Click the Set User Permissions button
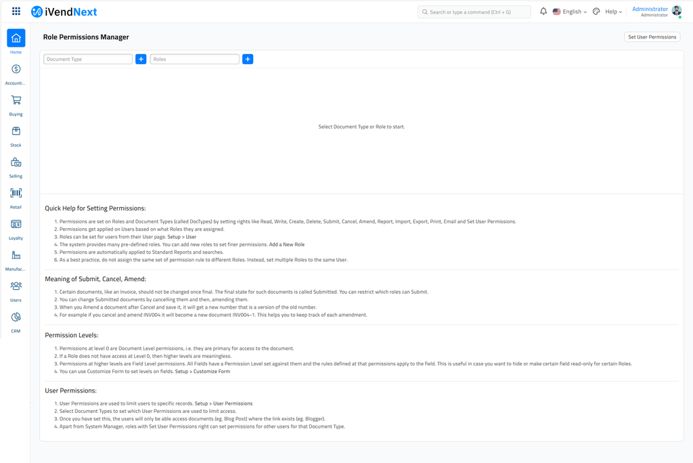 click(x=652, y=37)
